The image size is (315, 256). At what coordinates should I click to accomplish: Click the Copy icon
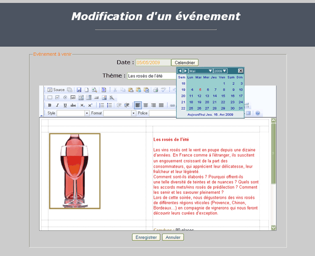(122, 90)
